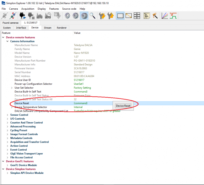Select the Device Built-In Self Test row
Screen dimensions: 204x185
coord(103,92)
